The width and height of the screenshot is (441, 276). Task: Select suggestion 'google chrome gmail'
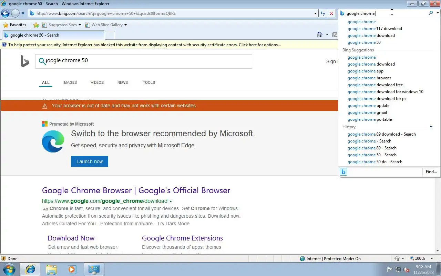tap(367, 112)
